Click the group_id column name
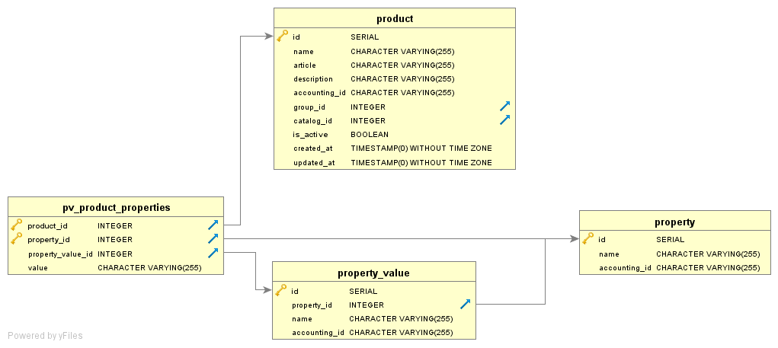778x348 pixels. pos(309,107)
